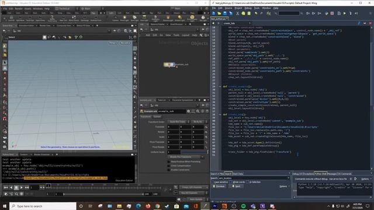
Task: Open Premiere Pro from the taskbar
Action: (214, 206)
